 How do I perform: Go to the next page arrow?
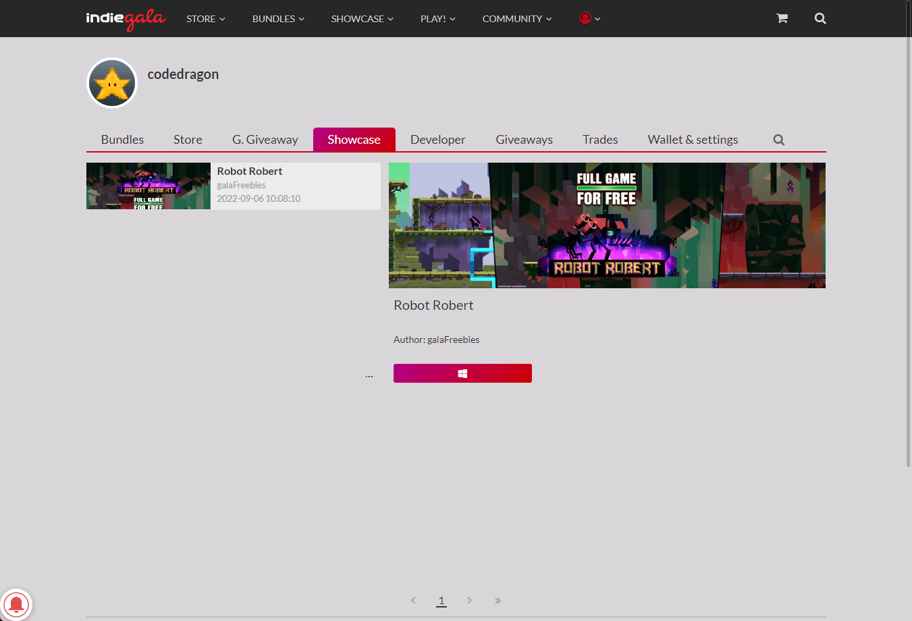(x=469, y=600)
